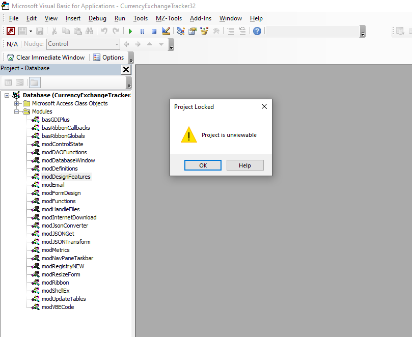This screenshot has height=337, width=412.
Task: Click the Save floppy disk icon
Action: [40, 31]
